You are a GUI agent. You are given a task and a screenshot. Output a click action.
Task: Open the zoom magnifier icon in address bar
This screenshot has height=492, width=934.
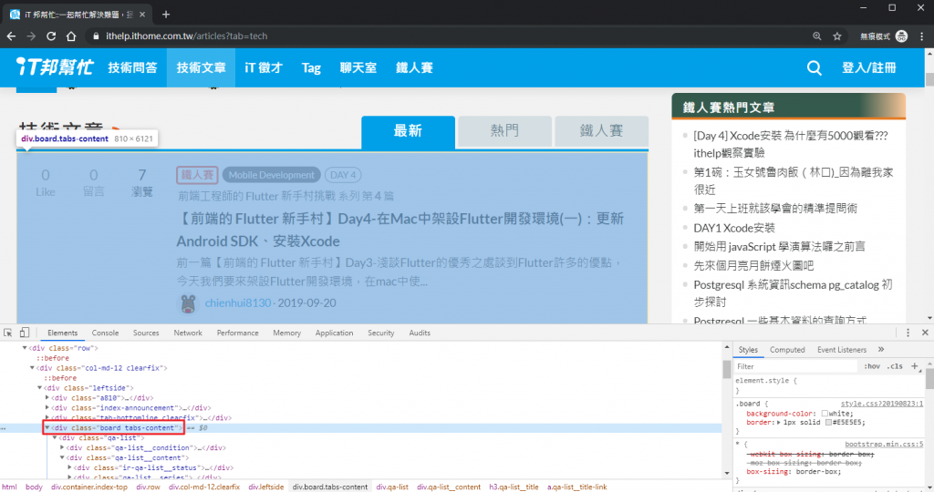(816, 36)
